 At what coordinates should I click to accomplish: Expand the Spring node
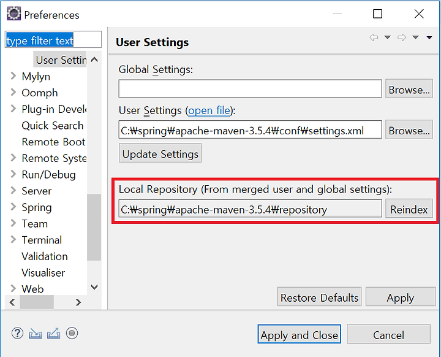(13, 207)
